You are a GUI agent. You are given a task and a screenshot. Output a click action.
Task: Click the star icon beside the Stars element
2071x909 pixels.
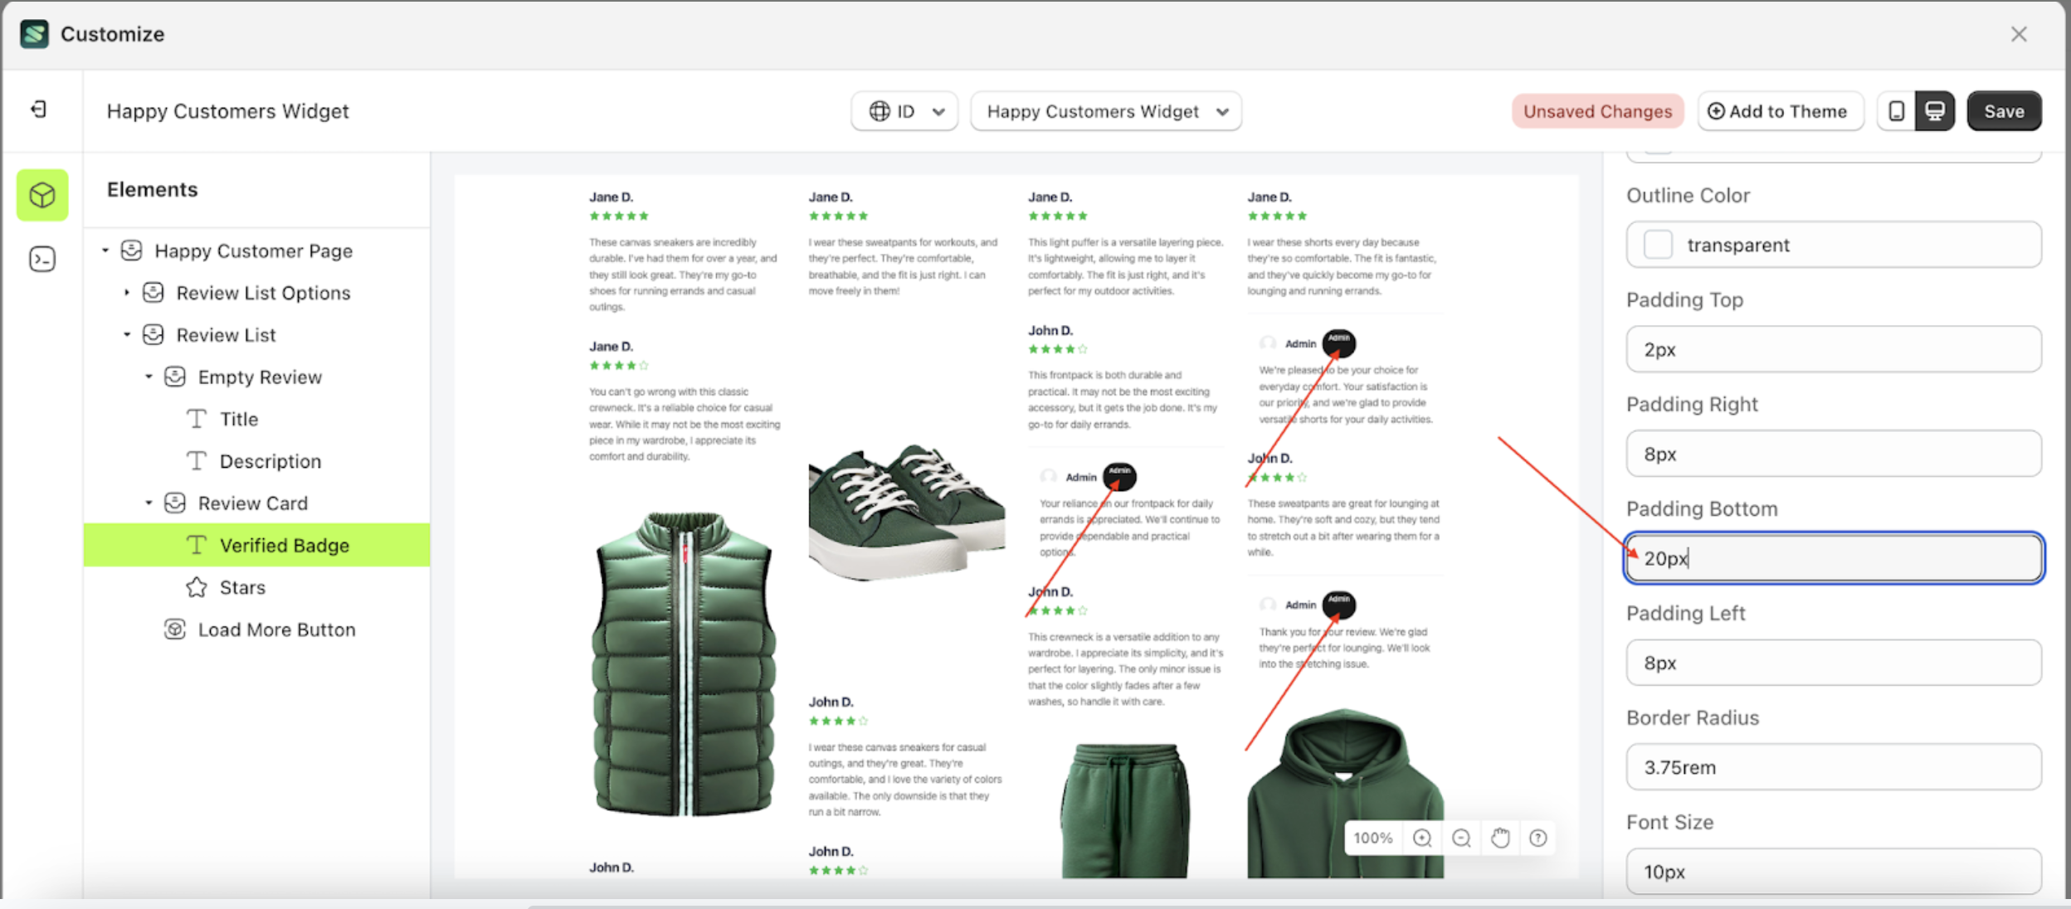tap(196, 587)
